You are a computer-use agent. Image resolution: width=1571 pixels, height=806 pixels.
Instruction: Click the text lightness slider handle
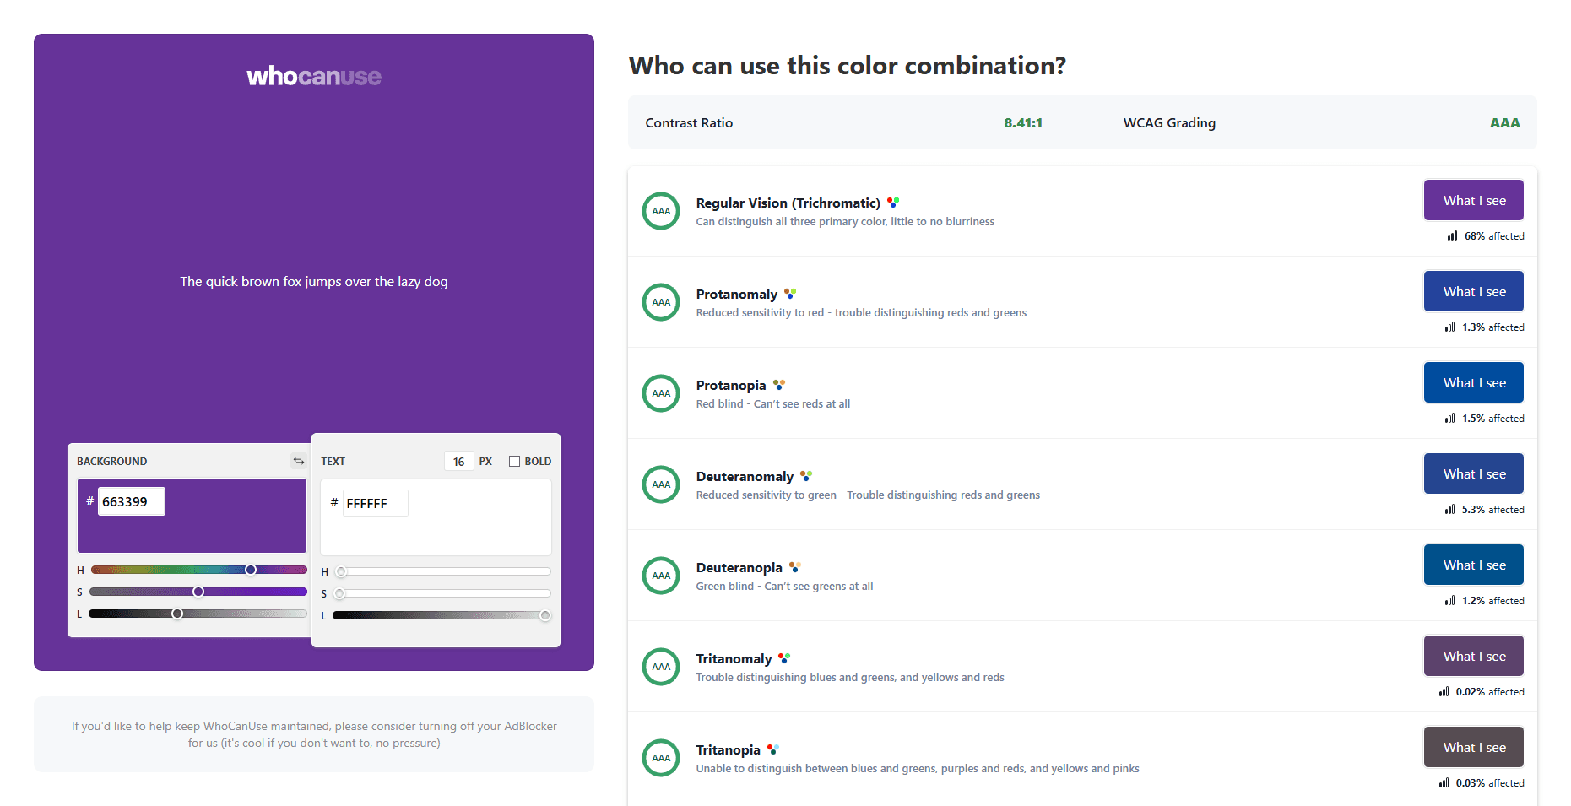[545, 615]
